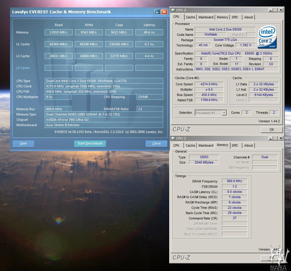
Task: Select the EVEREST CPU Multiplier value "9.5x"
Action: coord(58,97)
